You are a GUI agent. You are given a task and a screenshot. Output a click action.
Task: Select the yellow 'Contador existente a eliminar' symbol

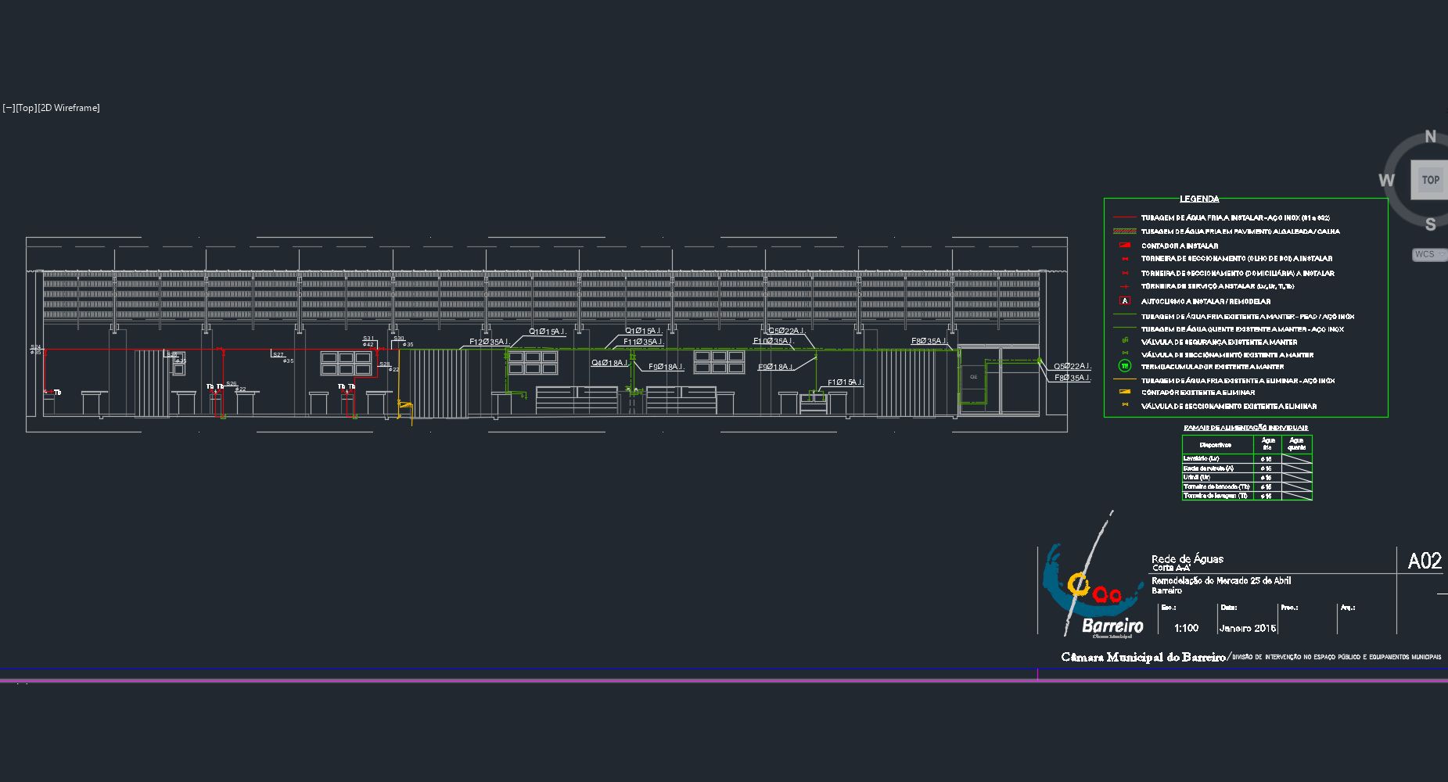click(x=1125, y=392)
